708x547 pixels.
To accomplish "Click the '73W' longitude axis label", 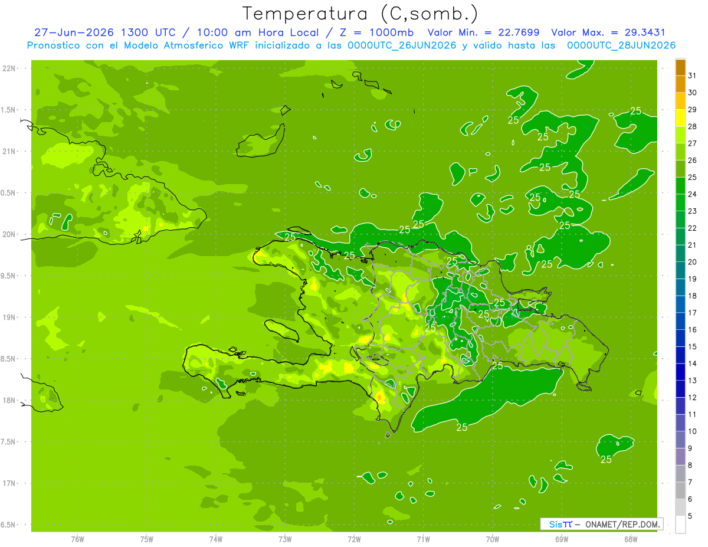I will pos(285,539).
